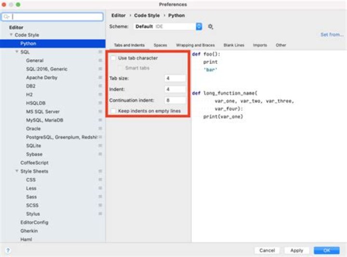Collapse the Style Sheets tree node

17,171
